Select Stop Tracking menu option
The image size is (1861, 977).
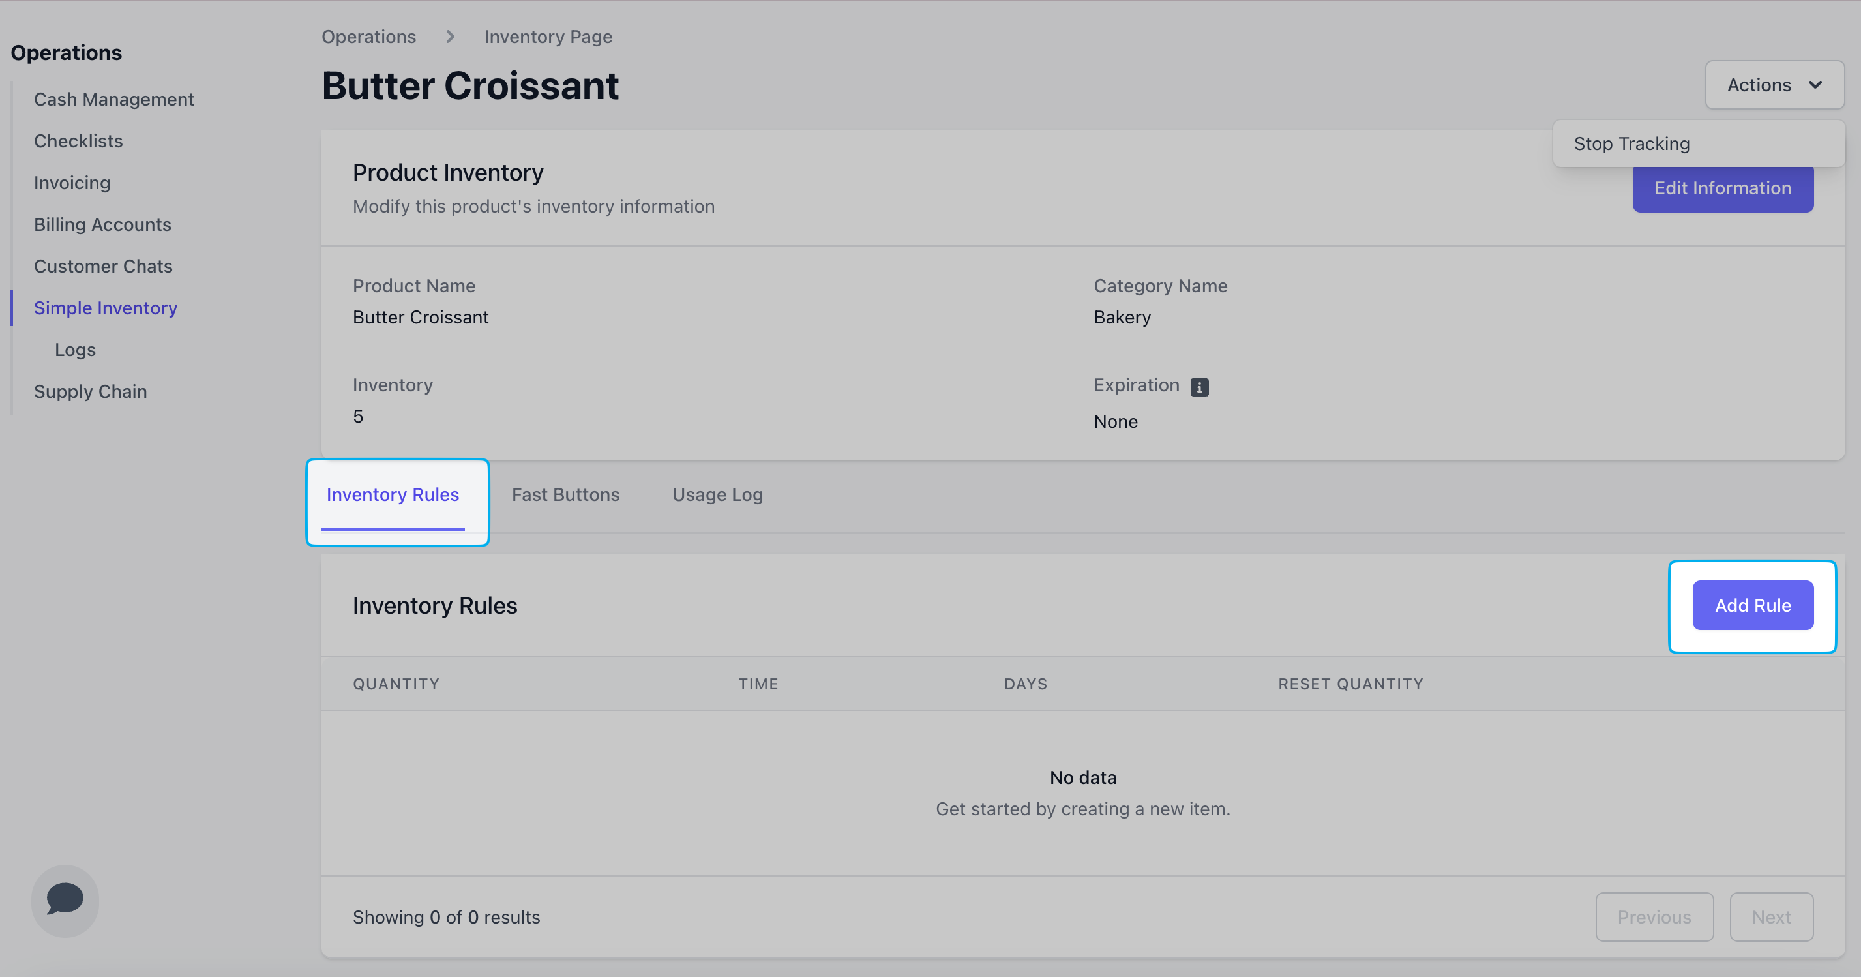(1631, 143)
